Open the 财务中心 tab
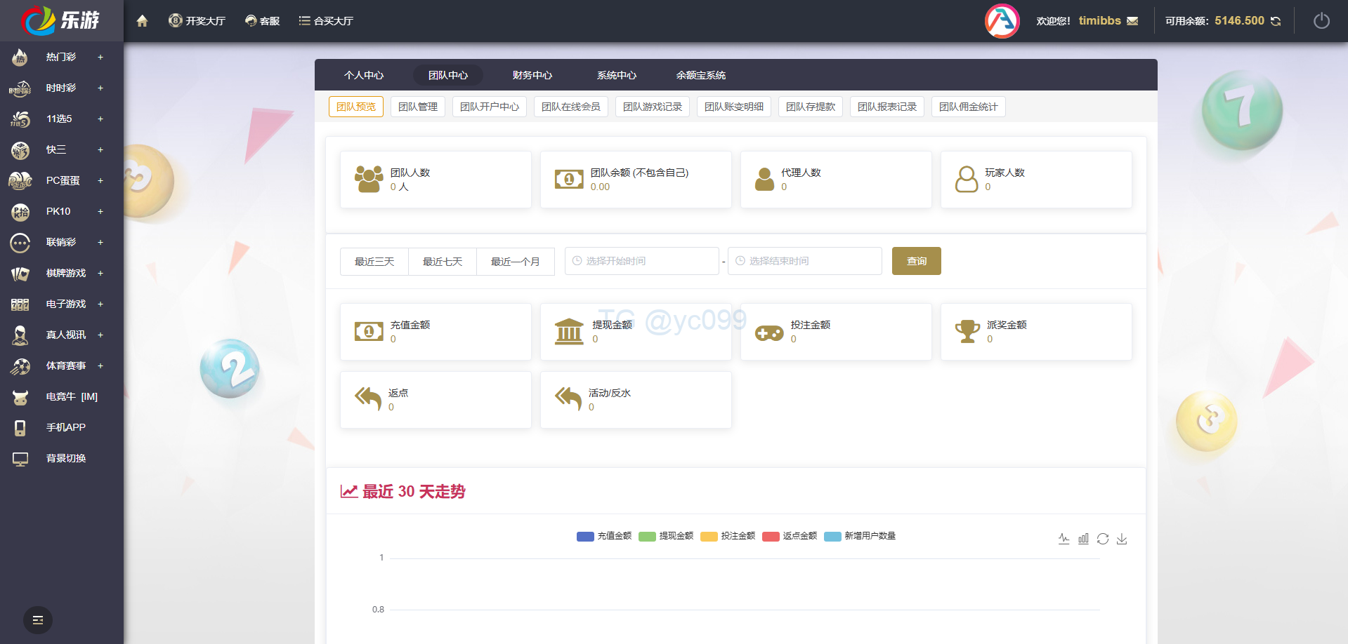This screenshot has width=1348, height=644. pos(532,75)
